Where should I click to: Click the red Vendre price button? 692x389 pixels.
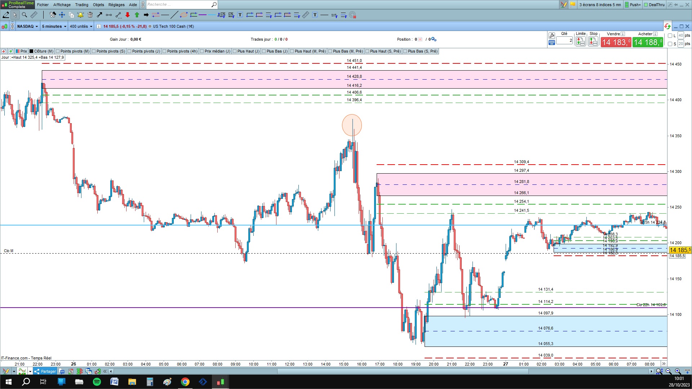pos(616,42)
